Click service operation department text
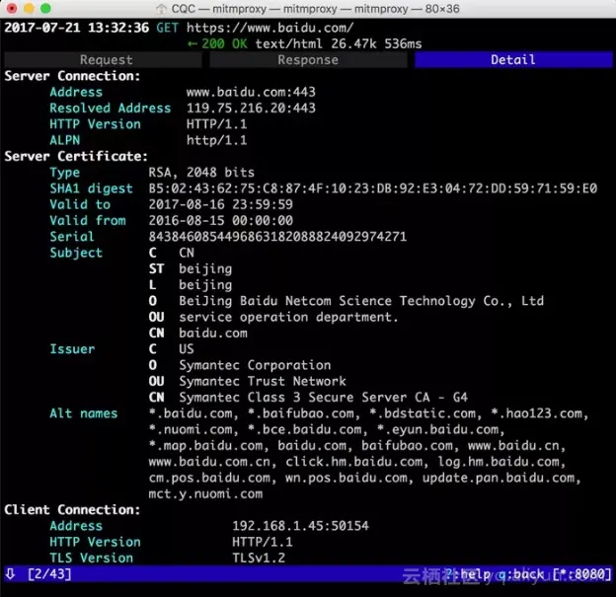This screenshot has height=597, width=616. point(288,318)
